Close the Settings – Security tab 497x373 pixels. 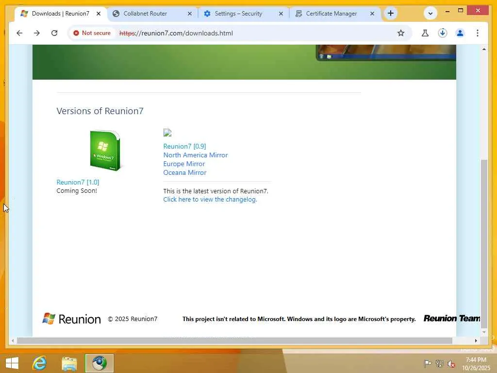281,14
